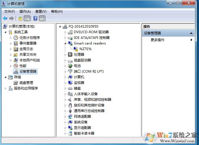Select the 人体学输入设备 category
This screenshot has height=145, width=199.
pyautogui.click(x=86, y=94)
